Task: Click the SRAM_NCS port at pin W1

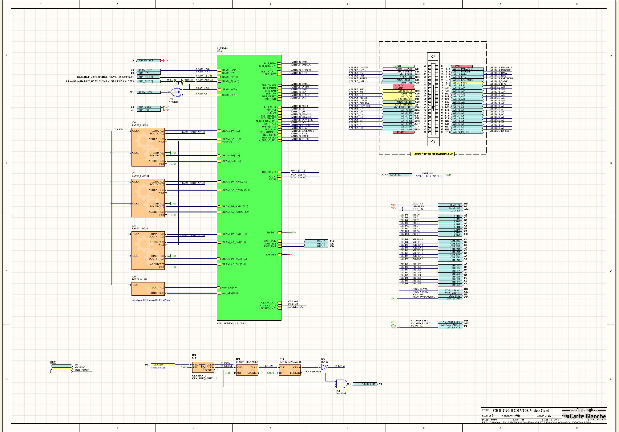Action: (x=149, y=92)
